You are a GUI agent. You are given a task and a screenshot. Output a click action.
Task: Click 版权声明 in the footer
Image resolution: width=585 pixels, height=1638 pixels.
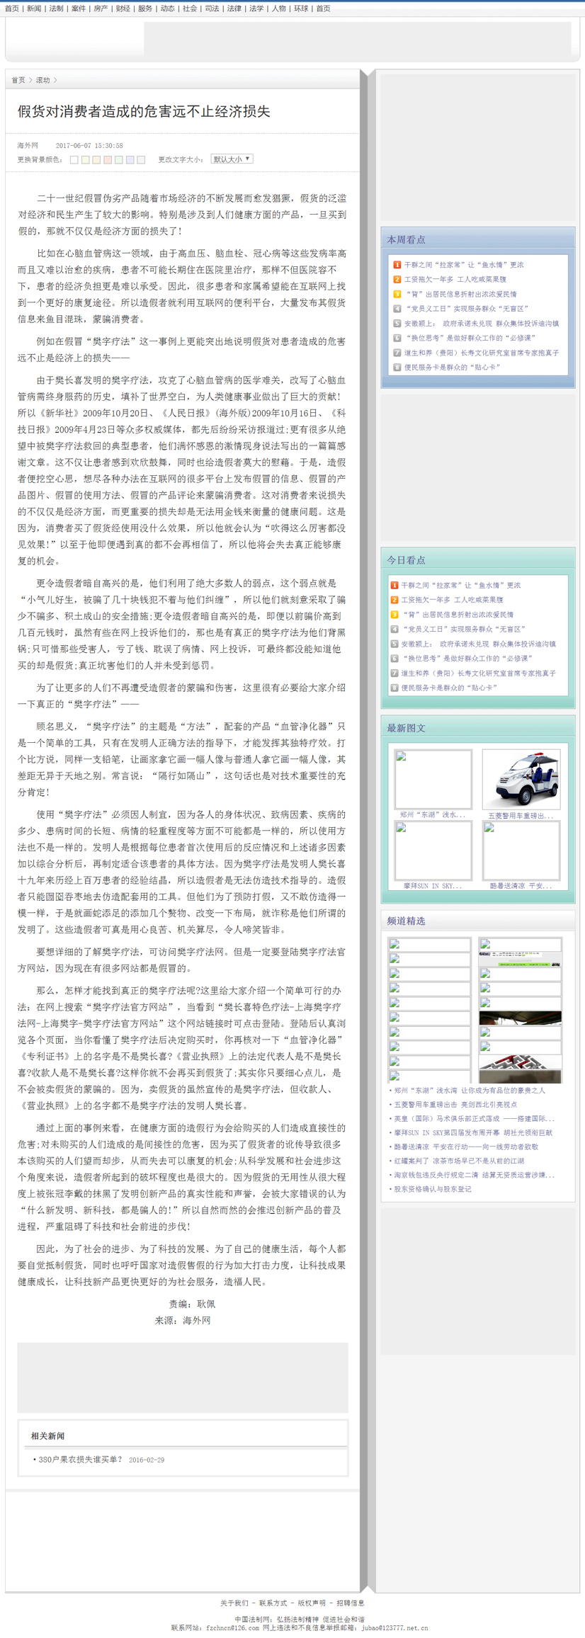(312, 1603)
